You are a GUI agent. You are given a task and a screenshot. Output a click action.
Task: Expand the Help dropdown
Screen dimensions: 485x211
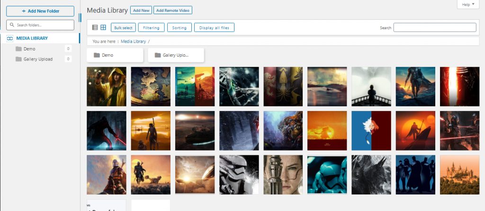coord(468,5)
